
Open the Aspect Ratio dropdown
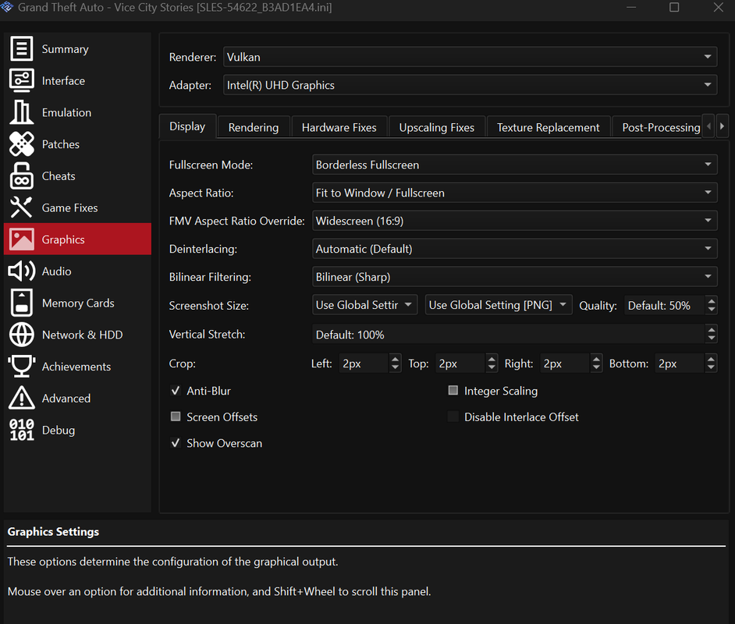pyautogui.click(x=515, y=193)
